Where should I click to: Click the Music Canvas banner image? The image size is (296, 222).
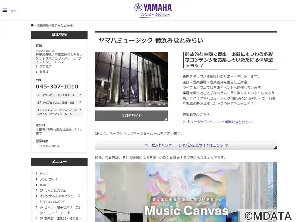coord(186,192)
